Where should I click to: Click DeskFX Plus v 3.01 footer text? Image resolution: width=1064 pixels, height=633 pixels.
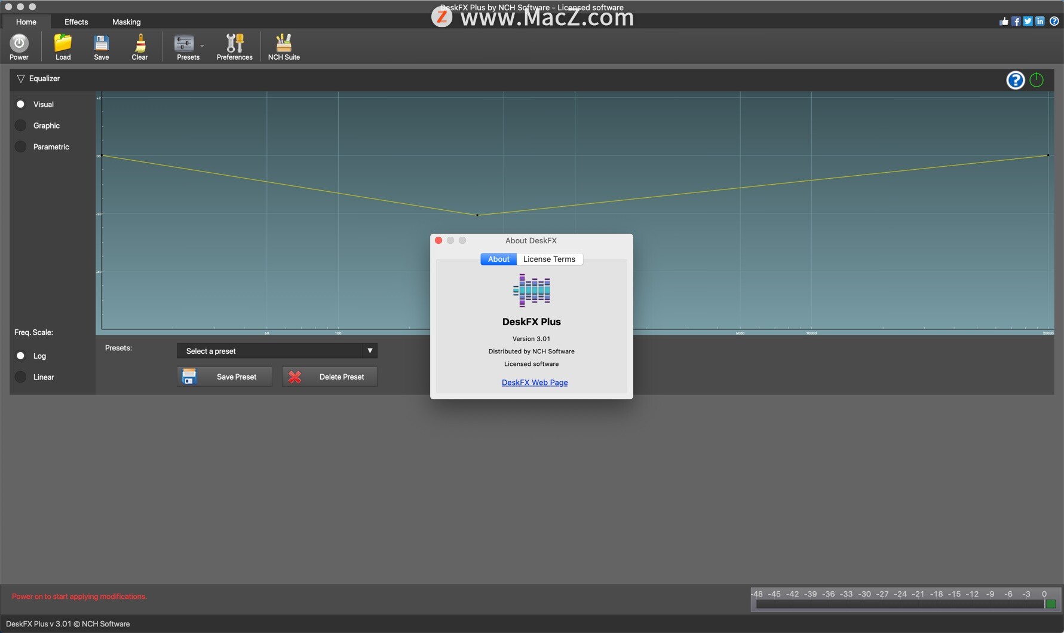tap(68, 624)
